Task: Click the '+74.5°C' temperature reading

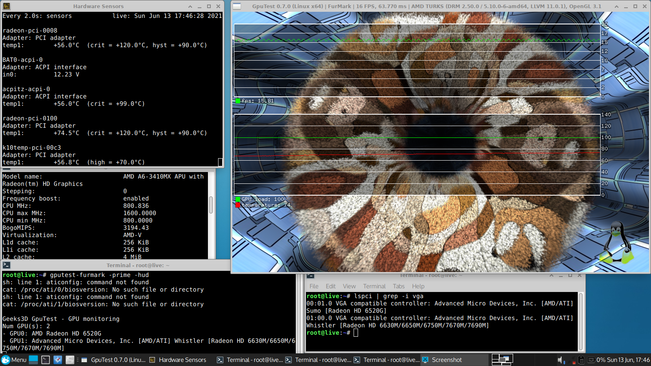Action: tap(66, 133)
